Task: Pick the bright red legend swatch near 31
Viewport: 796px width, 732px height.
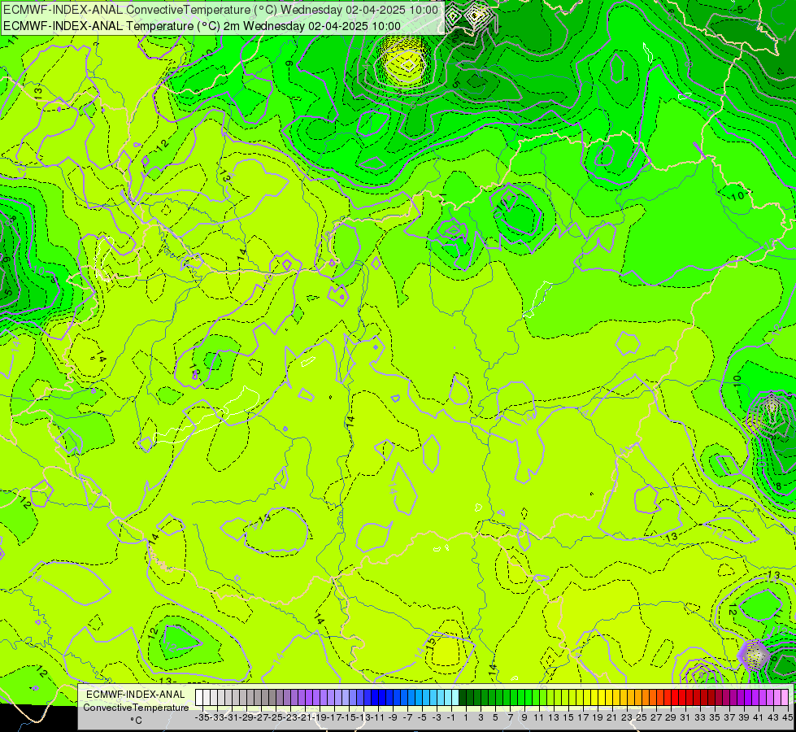Action: pyautogui.click(x=682, y=697)
